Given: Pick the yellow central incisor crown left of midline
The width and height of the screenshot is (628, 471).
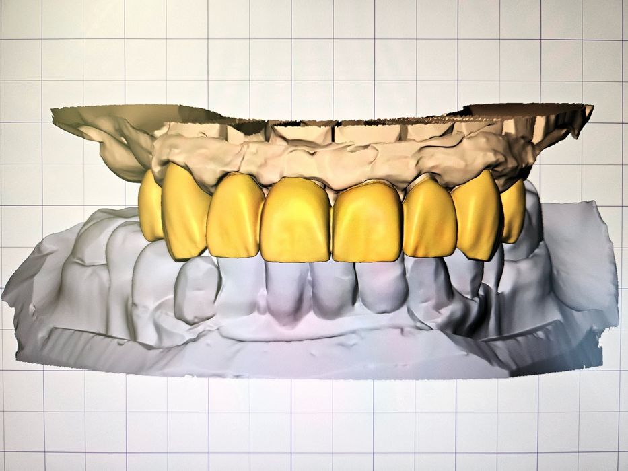Looking at the screenshot, I should point(295,220).
